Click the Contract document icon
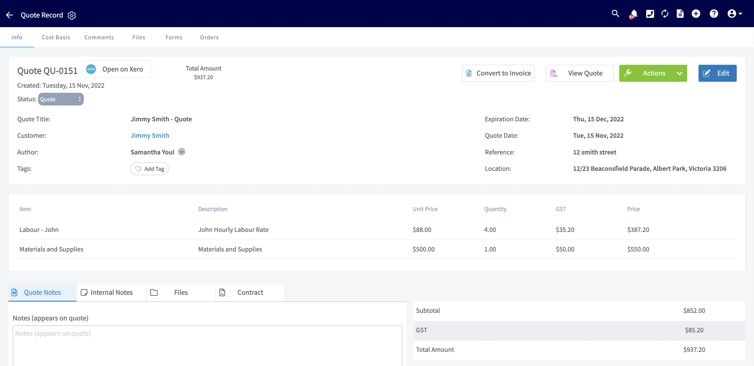 point(222,292)
